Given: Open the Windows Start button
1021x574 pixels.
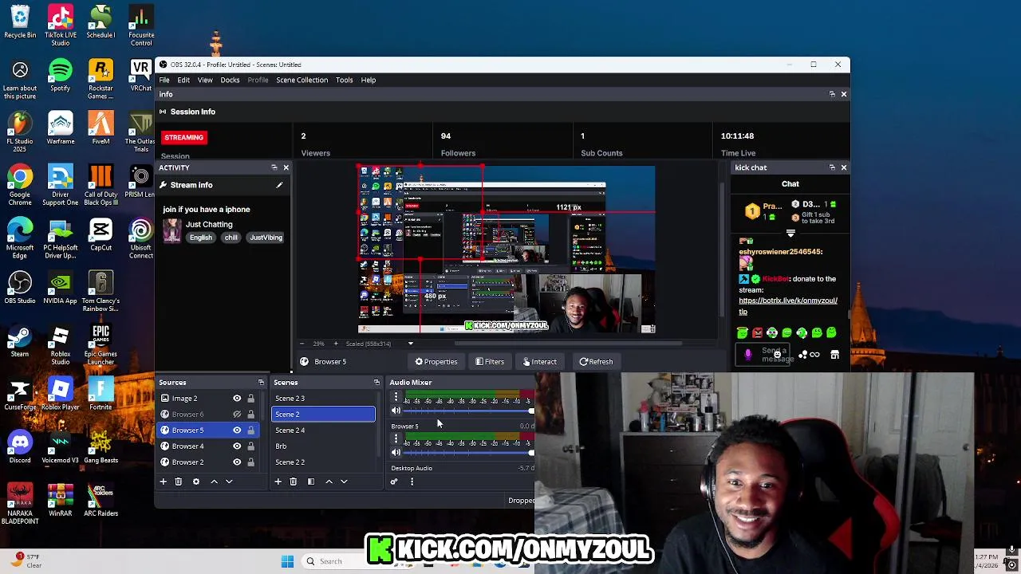Looking at the screenshot, I should coord(287,561).
